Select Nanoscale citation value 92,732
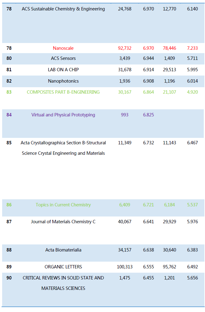The image size is (205, 312). [124, 48]
